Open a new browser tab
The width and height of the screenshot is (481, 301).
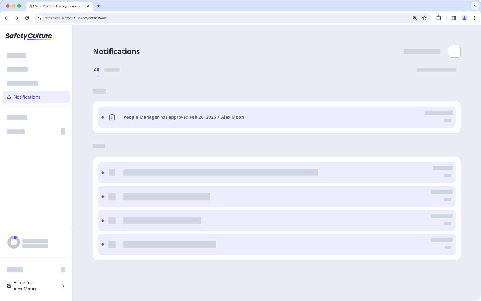[98, 6]
